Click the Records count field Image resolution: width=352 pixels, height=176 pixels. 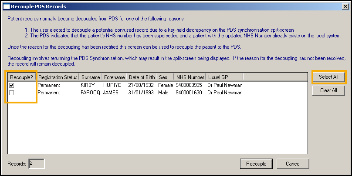[37, 164]
